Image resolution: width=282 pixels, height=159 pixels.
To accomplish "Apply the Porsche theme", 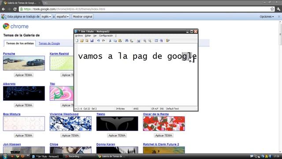I will (24, 75).
